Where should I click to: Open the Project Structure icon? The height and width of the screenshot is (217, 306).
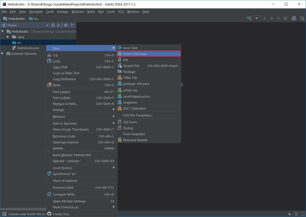[x=294, y=19]
